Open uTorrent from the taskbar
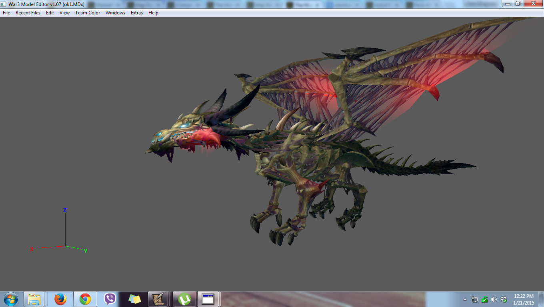 point(184,299)
